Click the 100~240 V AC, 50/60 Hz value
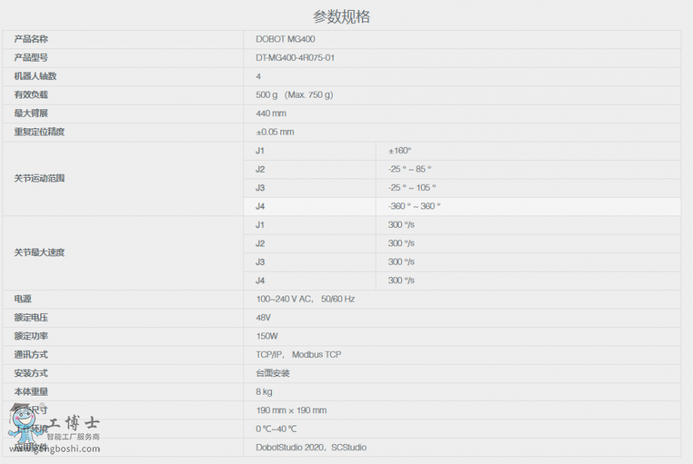The height and width of the screenshot is (464, 693). pos(306,299)
